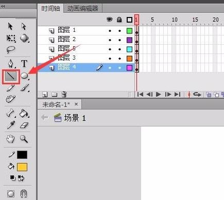Click the Play button in timeline

(x=158, y=94)
